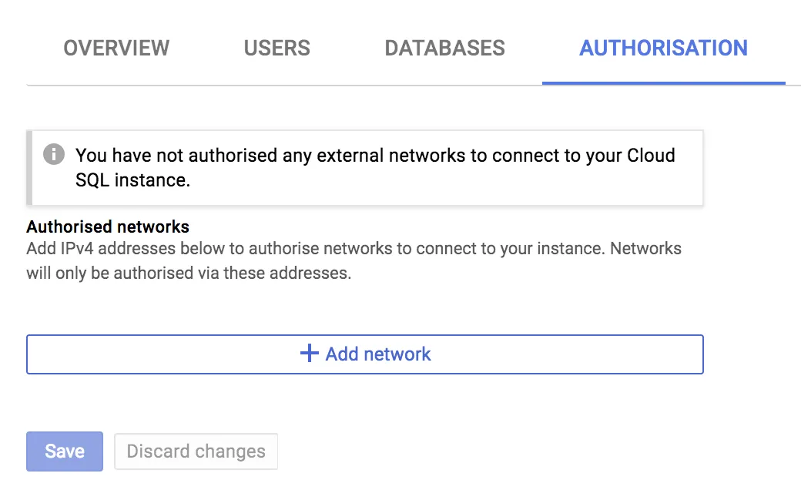Click 'SQL instance.' text in the banner
The image size is (801, 490).
click(x=132, y=180)
